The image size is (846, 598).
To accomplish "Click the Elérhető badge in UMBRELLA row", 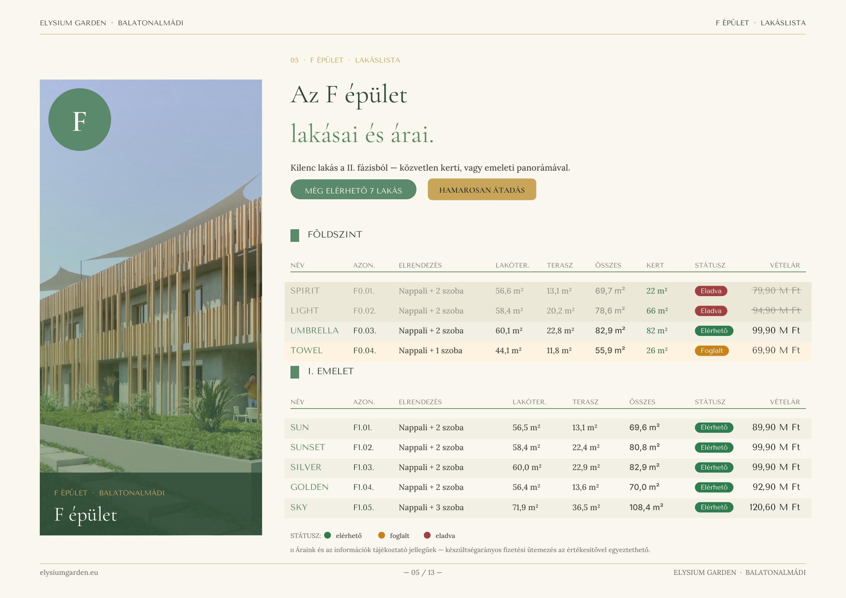I will (714, 331).
